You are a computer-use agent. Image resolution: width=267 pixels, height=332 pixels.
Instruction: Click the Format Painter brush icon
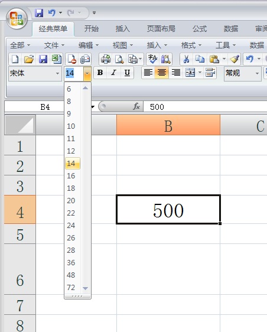(x=235, y=59)
